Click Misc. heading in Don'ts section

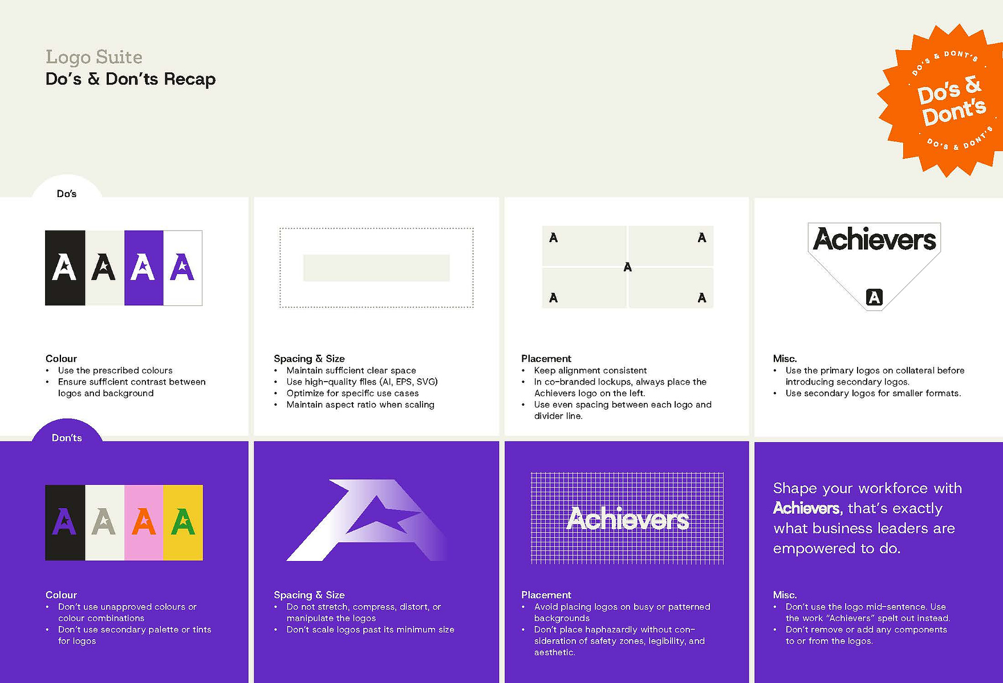(x=785, y=595)
